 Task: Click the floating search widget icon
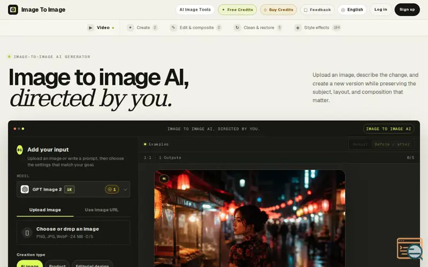[410, 248]
